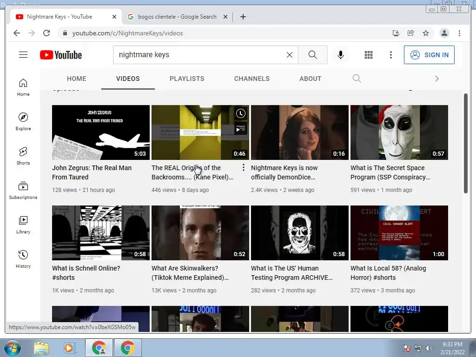Screen dimensions: 476x357
Task: Open the YouTube apps grid
Action: (x=369, y=55)
